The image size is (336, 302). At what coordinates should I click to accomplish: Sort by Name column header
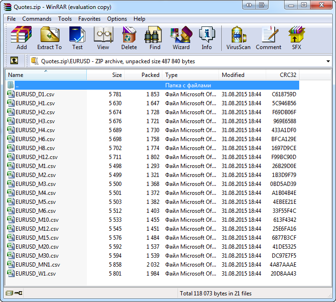click(46, 75)
